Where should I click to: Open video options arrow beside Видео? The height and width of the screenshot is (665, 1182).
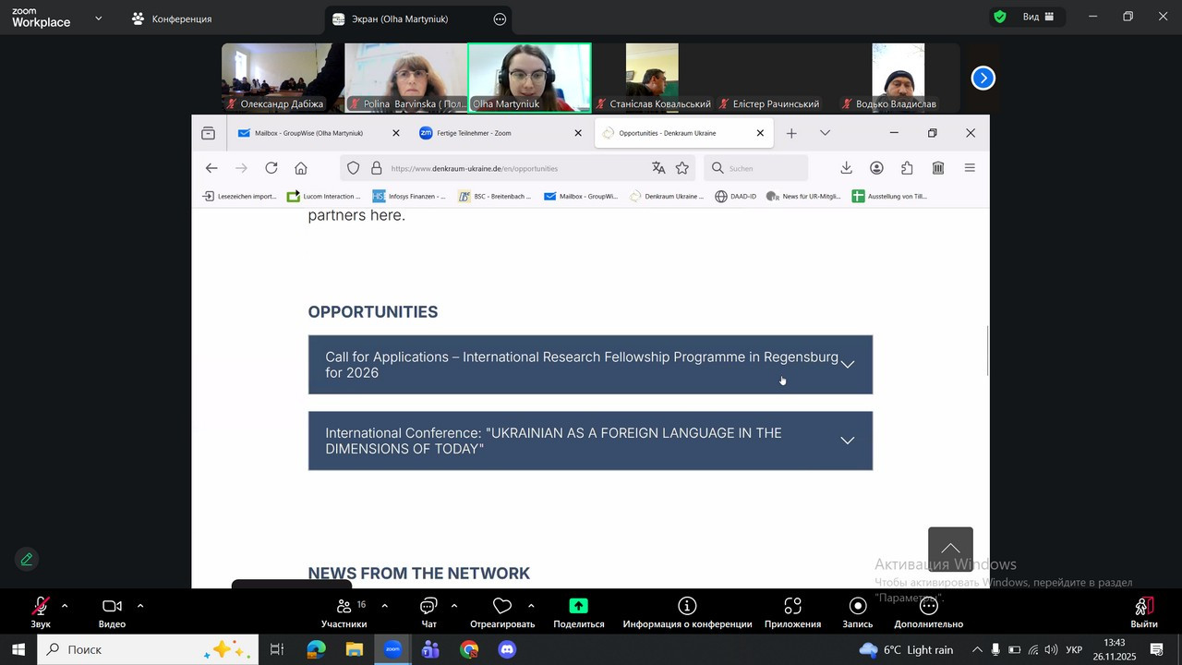point(140,606)
